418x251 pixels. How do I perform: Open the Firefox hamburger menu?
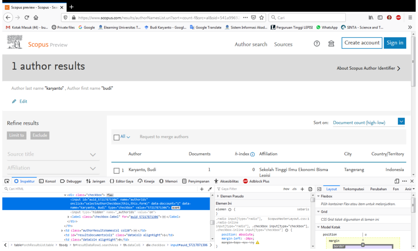(x=410, y=18)
